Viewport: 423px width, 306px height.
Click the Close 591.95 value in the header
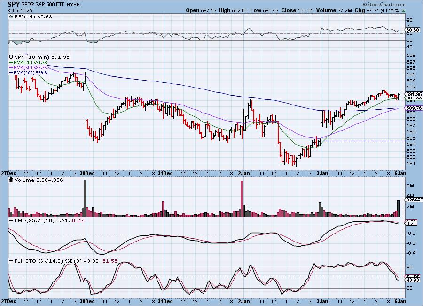[x=298, y=10]
